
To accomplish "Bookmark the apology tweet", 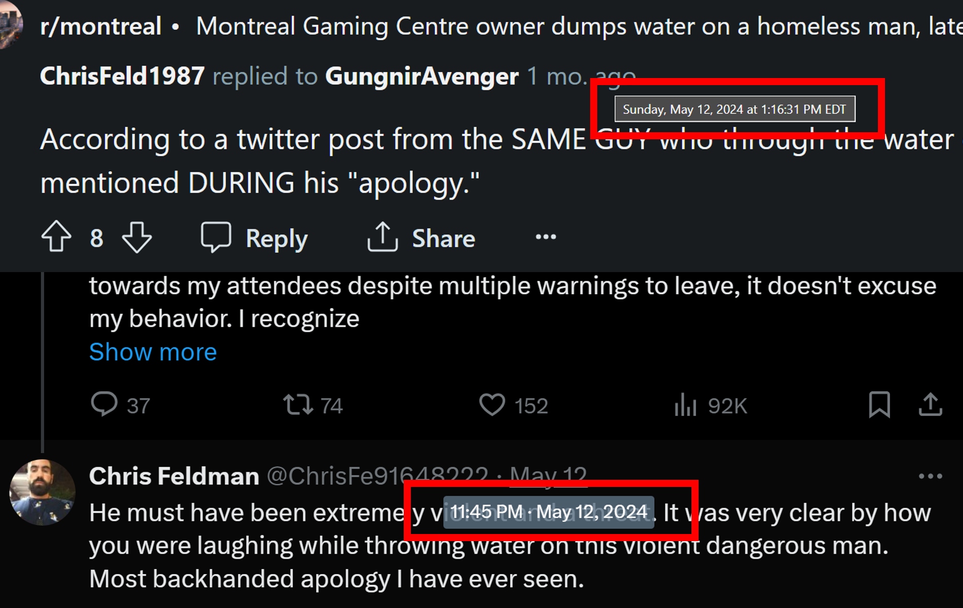I will (x=879, y=405).
